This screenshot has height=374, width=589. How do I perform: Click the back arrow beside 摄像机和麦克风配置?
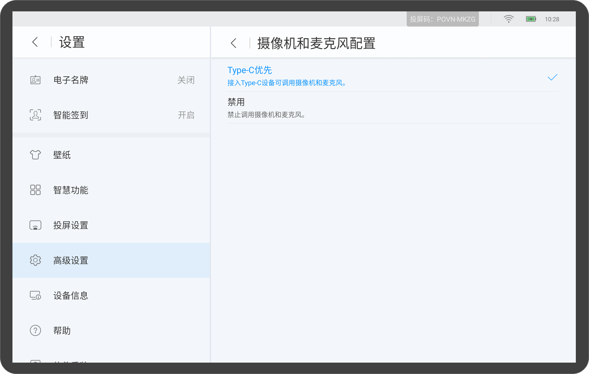pos(234,43)
